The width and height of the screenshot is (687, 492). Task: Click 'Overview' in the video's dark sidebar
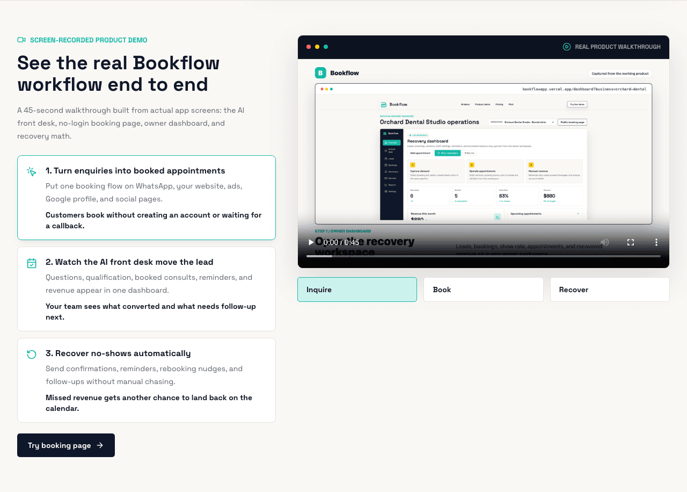[392, 142]
